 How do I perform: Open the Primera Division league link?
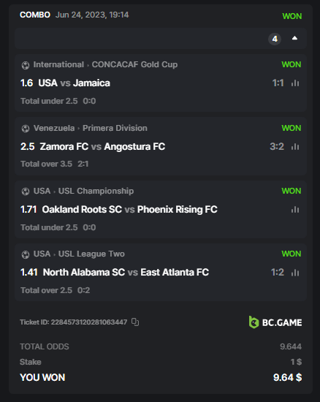[x=115, y=128]
